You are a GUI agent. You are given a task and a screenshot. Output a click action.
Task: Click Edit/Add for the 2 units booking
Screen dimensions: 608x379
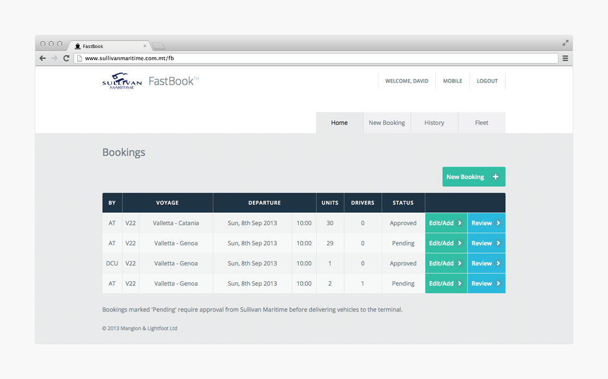446,283
